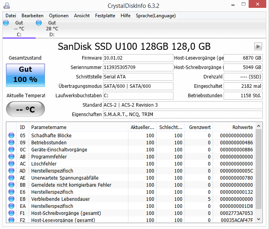
Task: Click status orb for Gemeldete nicht korrigierbare Fehler
Action: pyautogui.click(x=11, y=185)
